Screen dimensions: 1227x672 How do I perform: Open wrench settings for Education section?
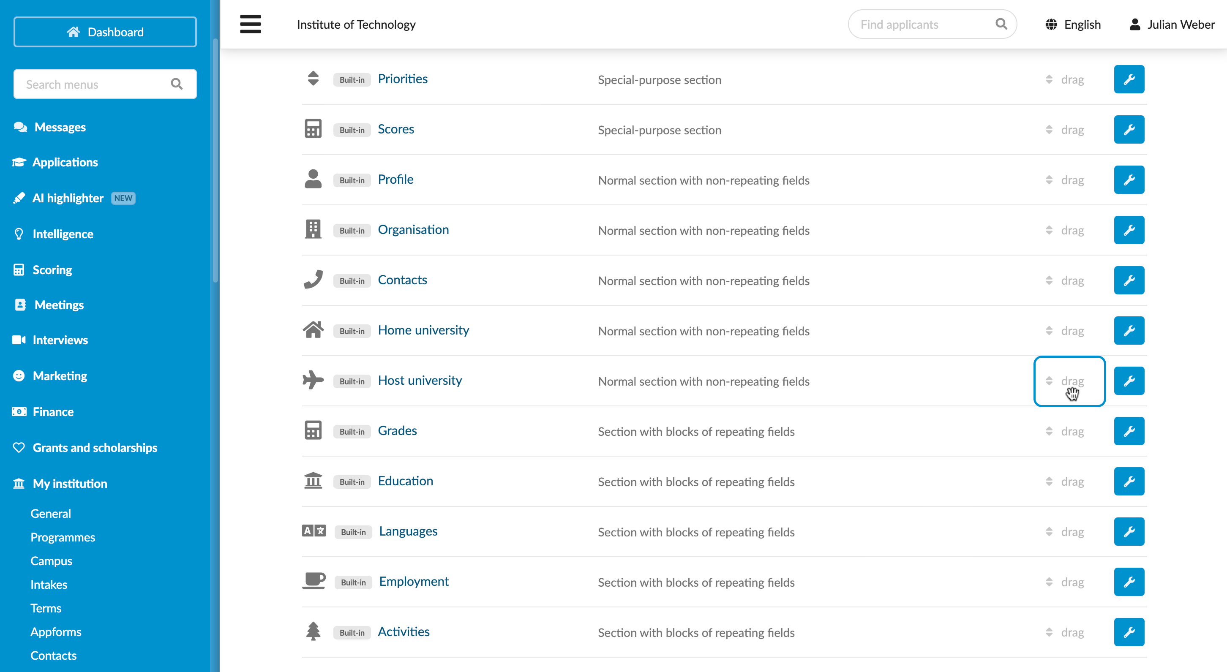tap(1129, 481)
